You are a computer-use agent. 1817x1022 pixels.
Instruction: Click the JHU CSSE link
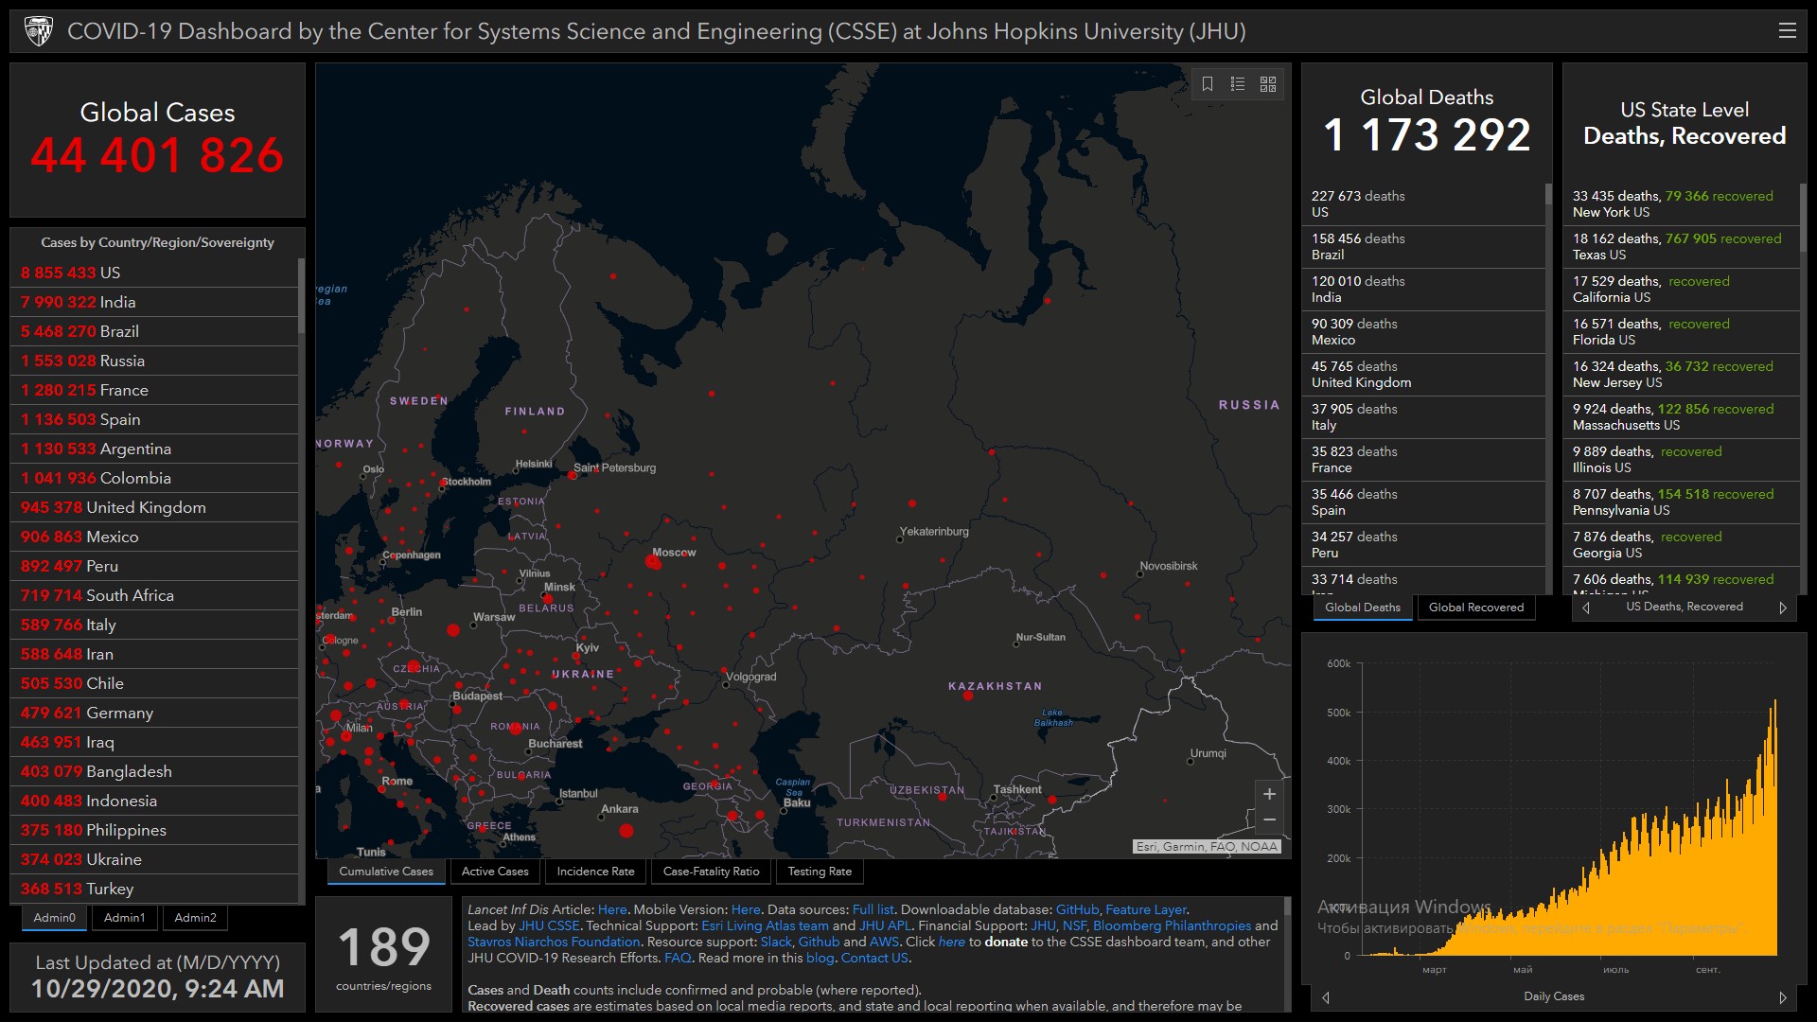pos(549,925)
